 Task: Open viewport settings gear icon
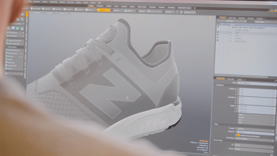tap(211, 17)
